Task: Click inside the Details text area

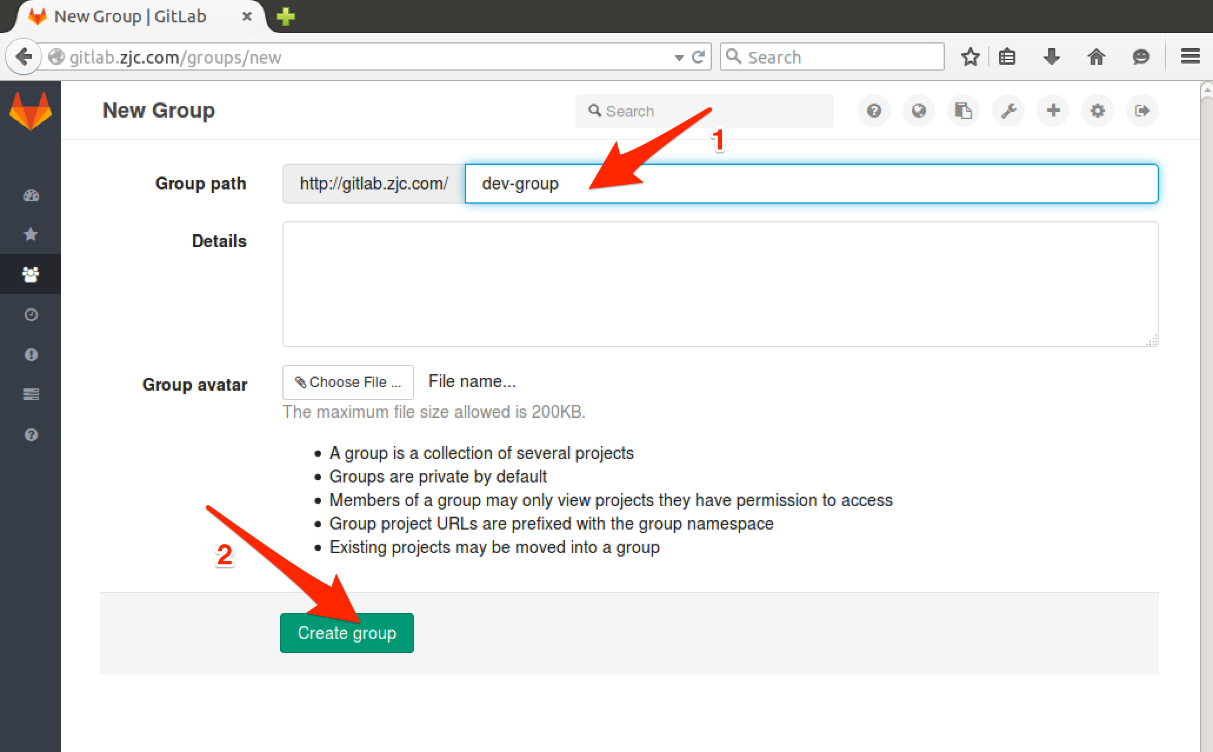Action: tap(720, 282)
